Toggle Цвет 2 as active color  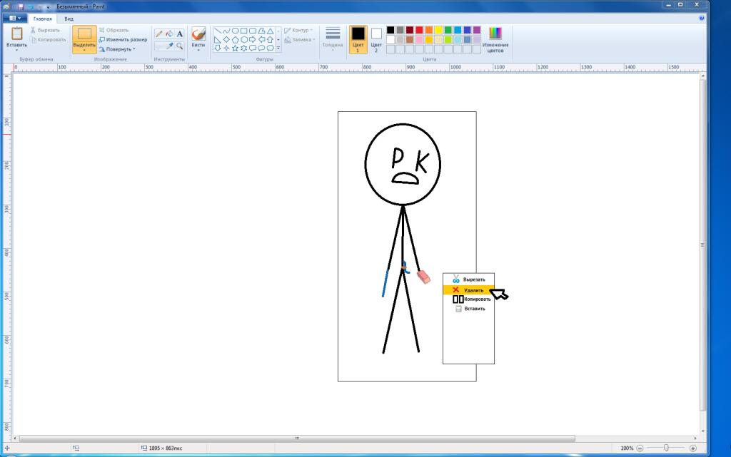tap(376, 39)
